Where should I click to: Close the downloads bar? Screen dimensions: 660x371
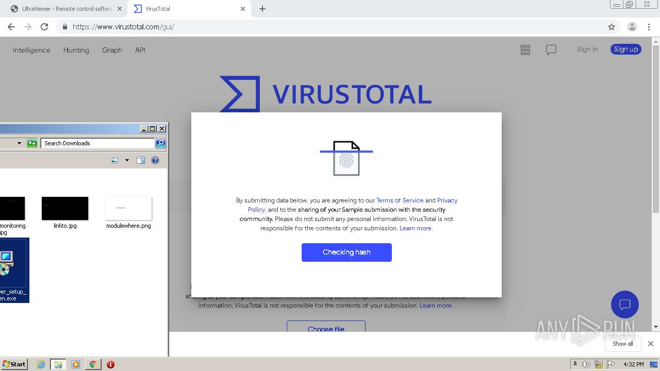click(650, 344)
